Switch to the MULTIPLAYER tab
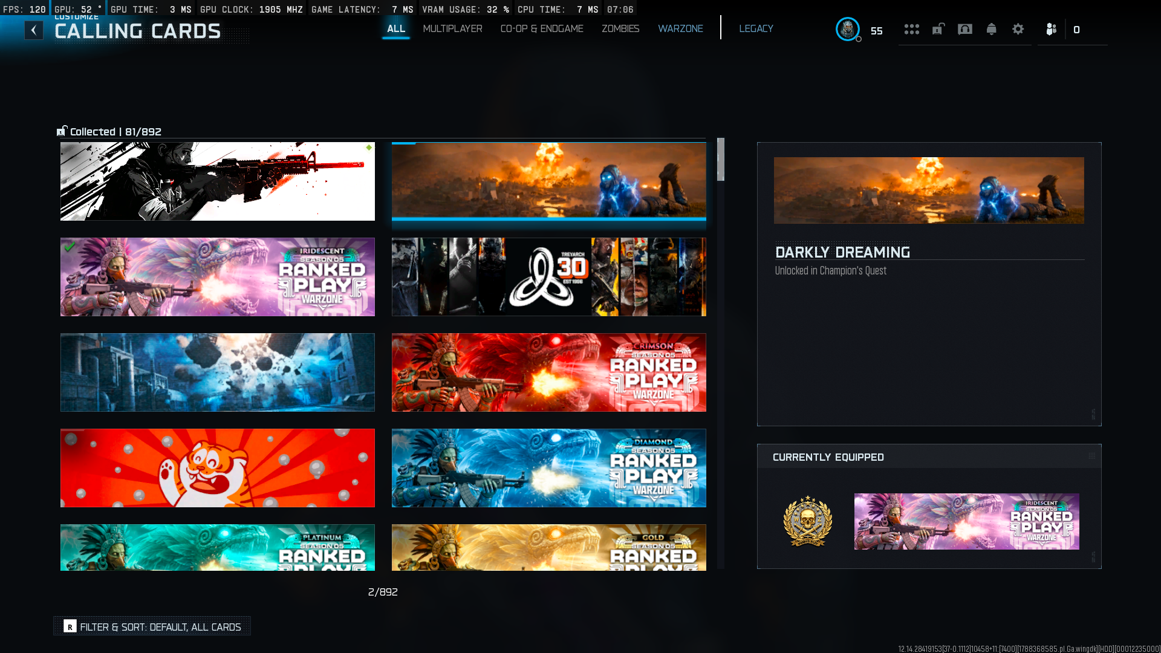The height and width of the screenshot is (653, 1161). point(452,28)
